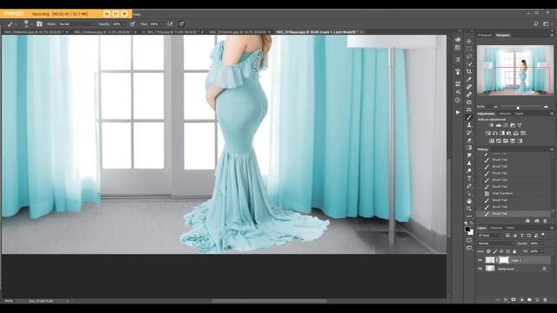Toggle lock all padlock icon
Viewport: 557px width, 313px height.
pos(514,251)
